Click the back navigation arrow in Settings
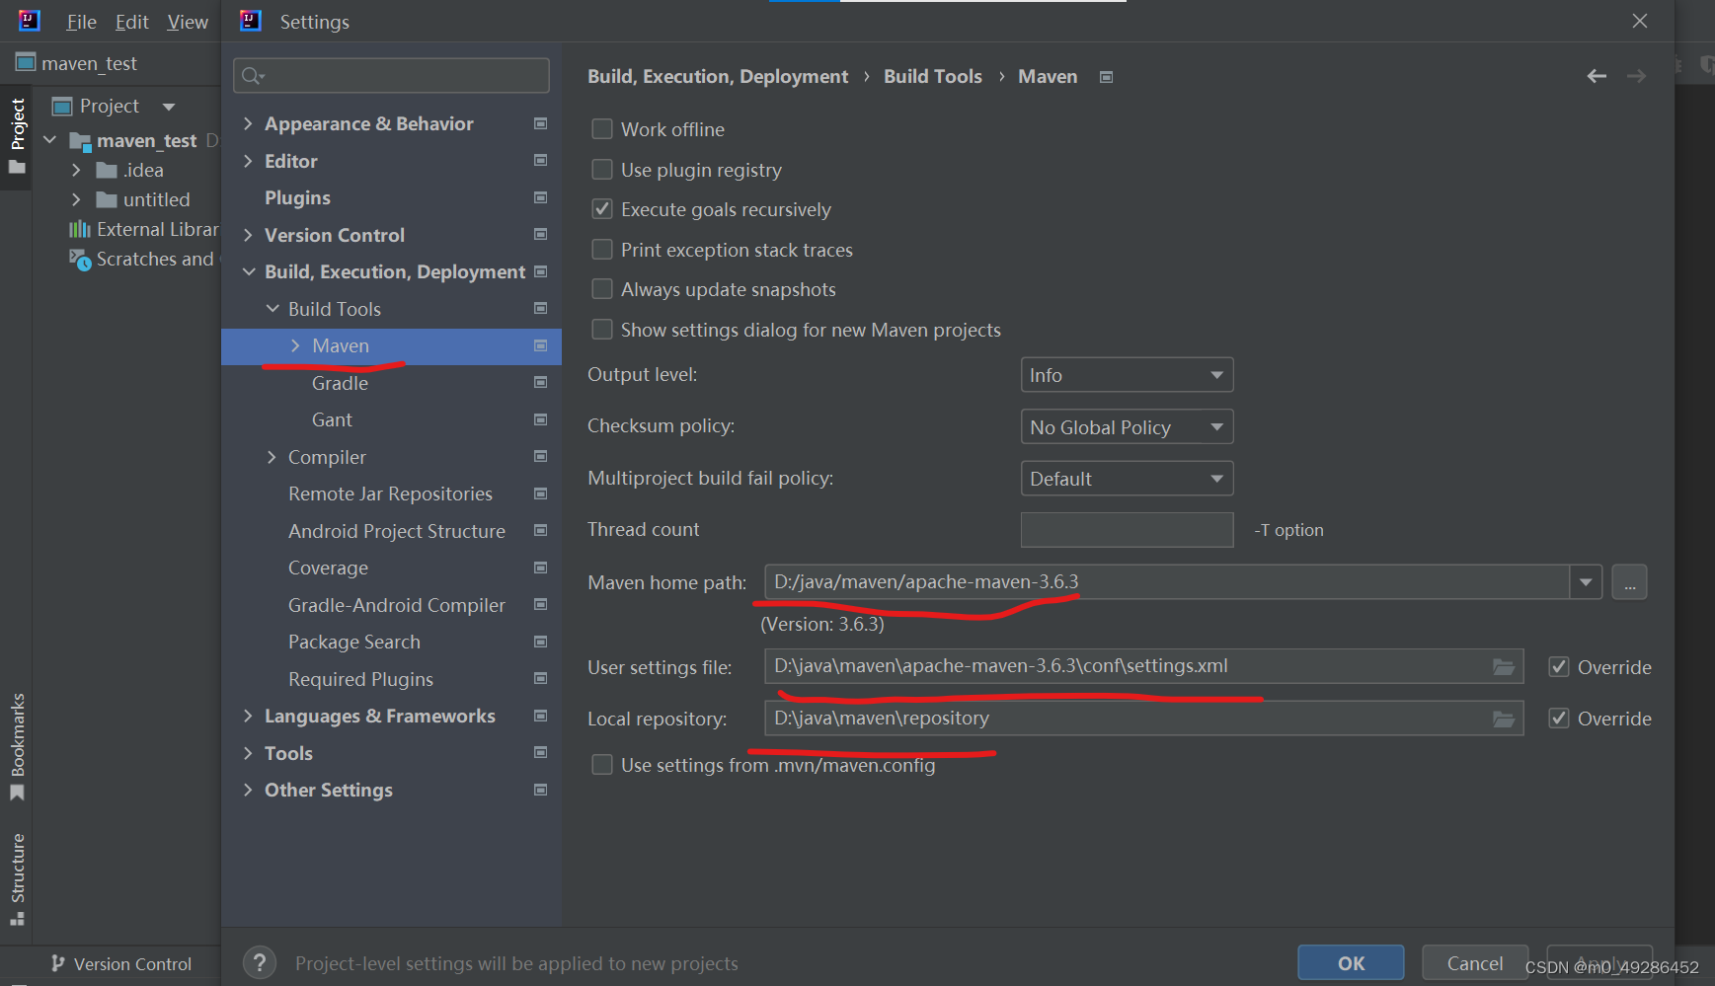 click(x=1597, y=76)
